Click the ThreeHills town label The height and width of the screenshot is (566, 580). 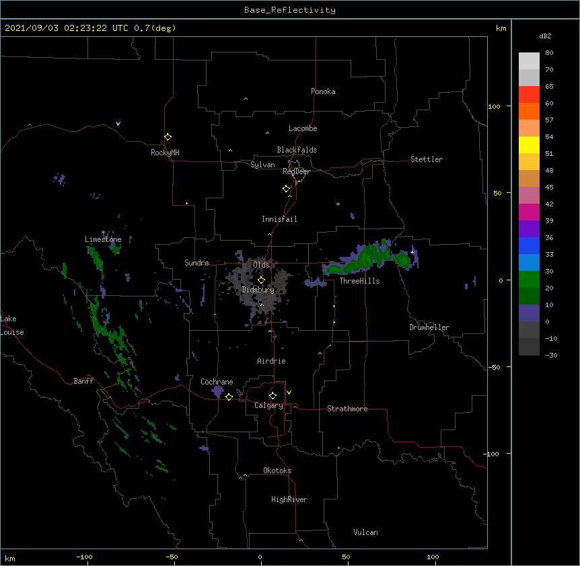click(x=359, y=281)
